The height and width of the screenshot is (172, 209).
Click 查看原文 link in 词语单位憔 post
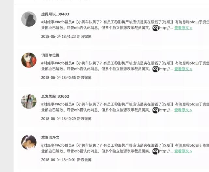click(x=183, y=69)
